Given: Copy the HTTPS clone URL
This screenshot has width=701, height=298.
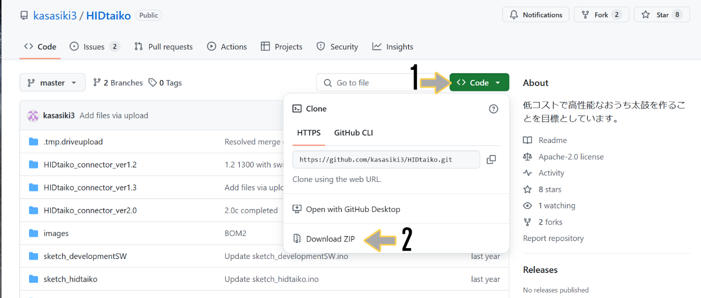Looking at the screenshot, I should point(491,159).
